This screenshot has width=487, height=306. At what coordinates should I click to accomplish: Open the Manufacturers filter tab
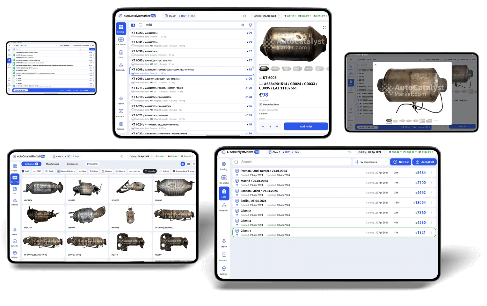click(52, 164)
